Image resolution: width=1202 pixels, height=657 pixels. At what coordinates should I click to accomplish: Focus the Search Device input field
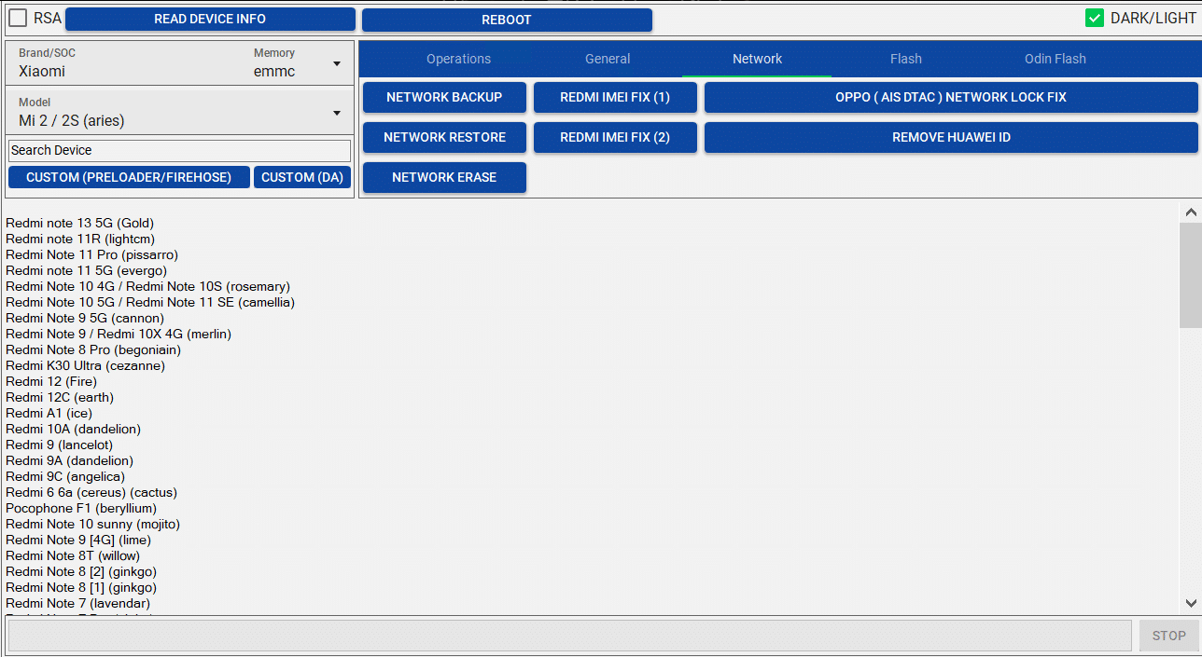point(179,150)
